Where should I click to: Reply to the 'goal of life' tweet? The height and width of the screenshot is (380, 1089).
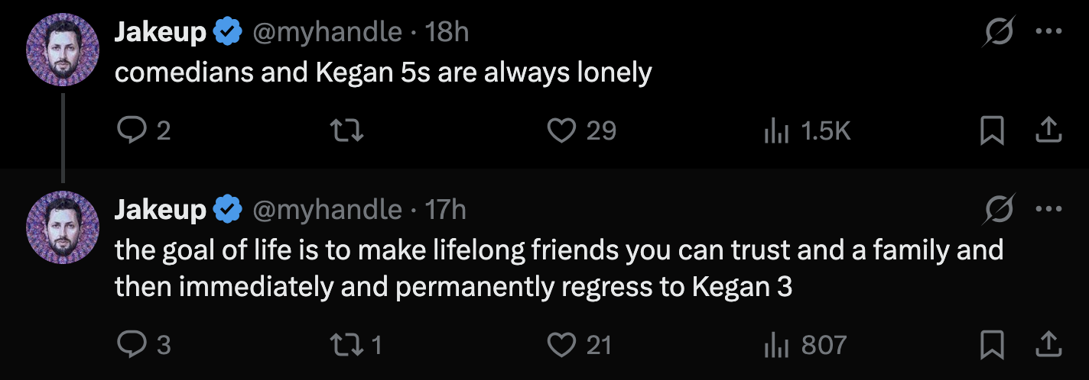[132, 345]
